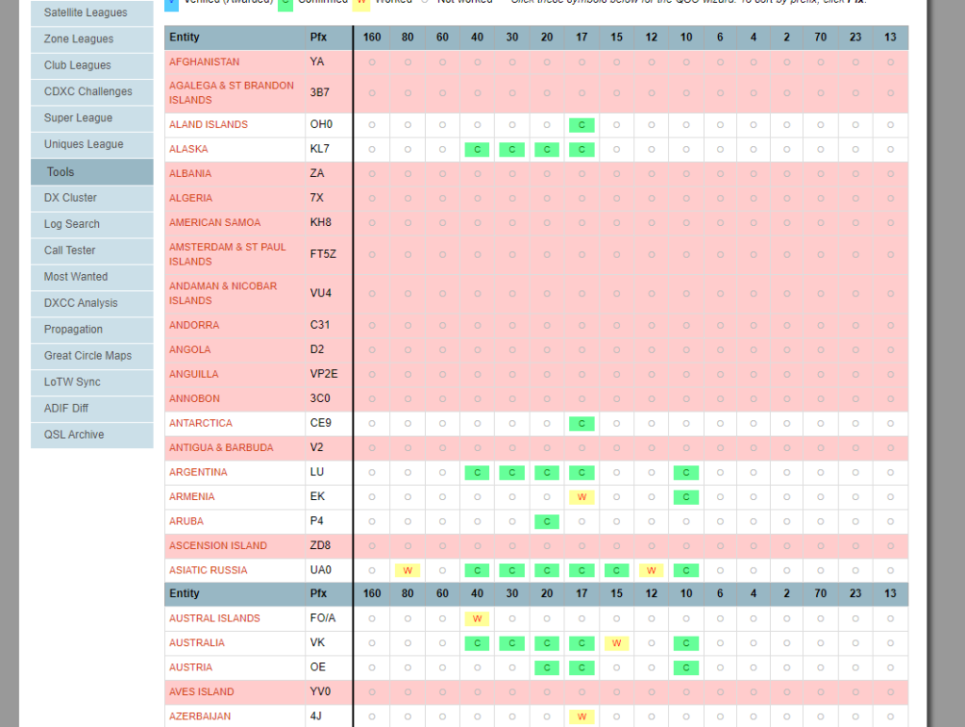Image resolution: width=965 pixels, height=727 pixels.
Task: Click Austria's confirmed badge on 10m
Action: 686,668
